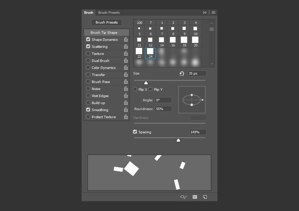The height and width of the screenshot is (211, 299).
Task: Open the Preset Manager icon
Action: [x=195, y=197]
